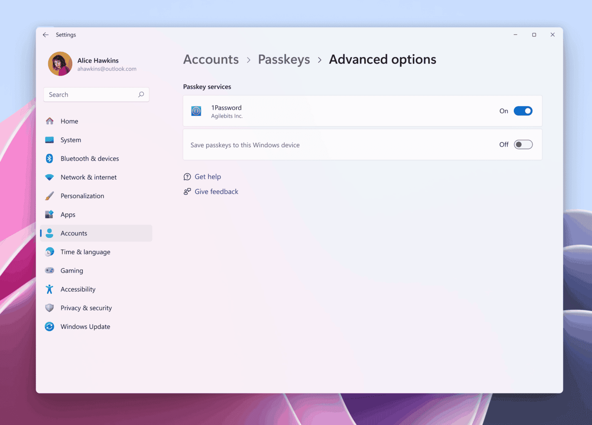Click the Accessibility figure icon
The height and width of the screenshot is (425, 592).
tap(49, 289)
